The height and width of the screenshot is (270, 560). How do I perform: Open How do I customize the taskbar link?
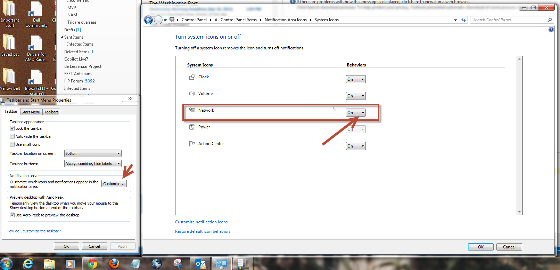pos(34,231)
